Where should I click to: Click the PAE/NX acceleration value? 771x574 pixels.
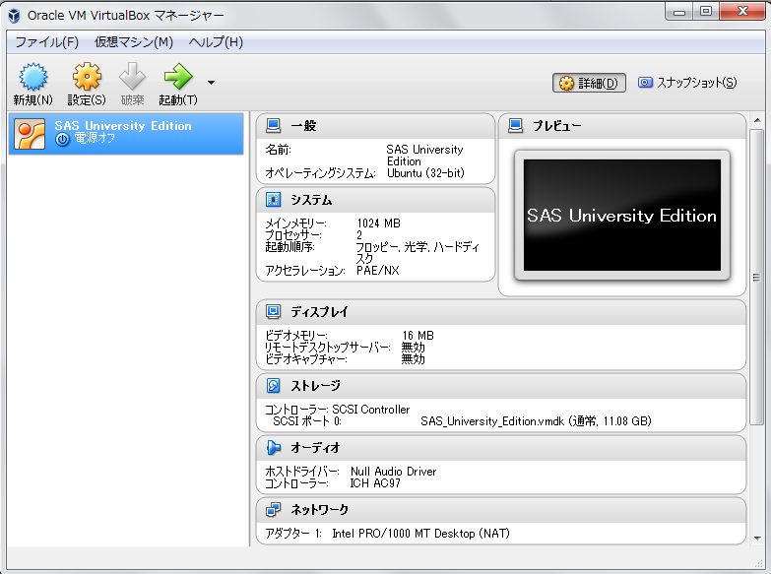[x=378, y=271]
